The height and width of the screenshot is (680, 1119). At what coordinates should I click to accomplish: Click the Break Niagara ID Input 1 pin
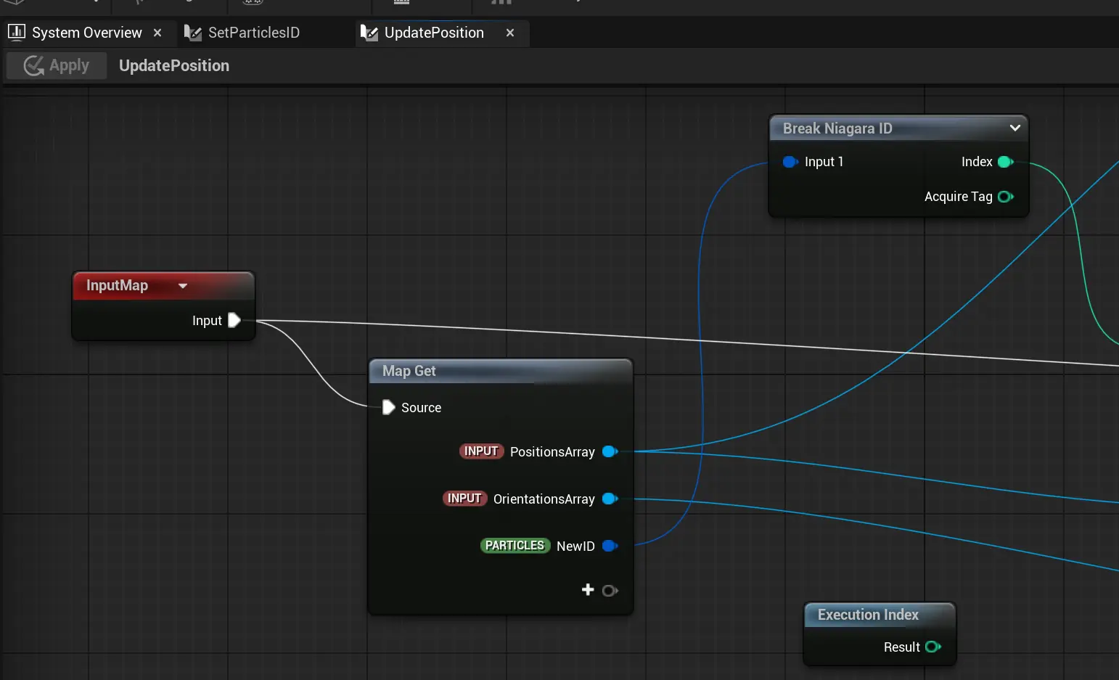[x=790, y=162]
